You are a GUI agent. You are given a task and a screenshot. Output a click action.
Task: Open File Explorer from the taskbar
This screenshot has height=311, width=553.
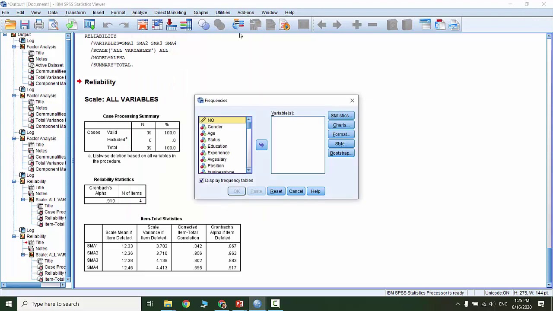click(x=168, y=304)
